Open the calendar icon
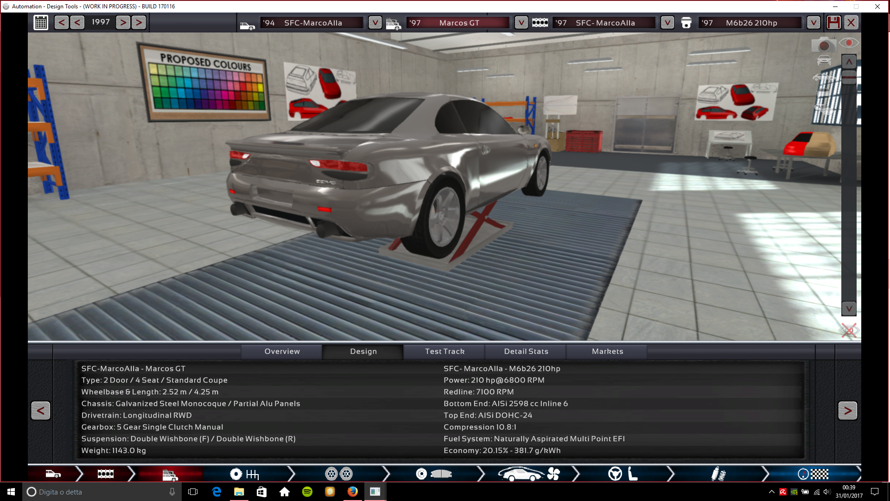 [41, 22]
